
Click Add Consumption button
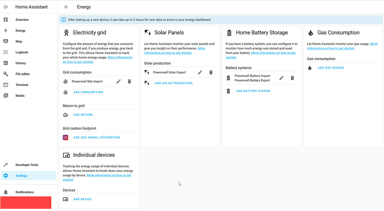[x=88, y=92]
